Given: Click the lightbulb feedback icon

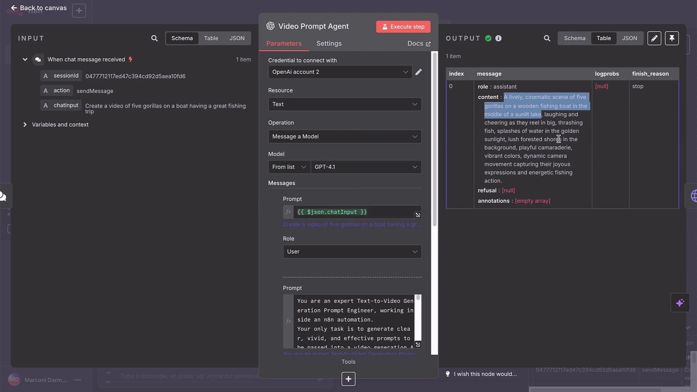Looking at the screenshot, I should coord(448,374).
